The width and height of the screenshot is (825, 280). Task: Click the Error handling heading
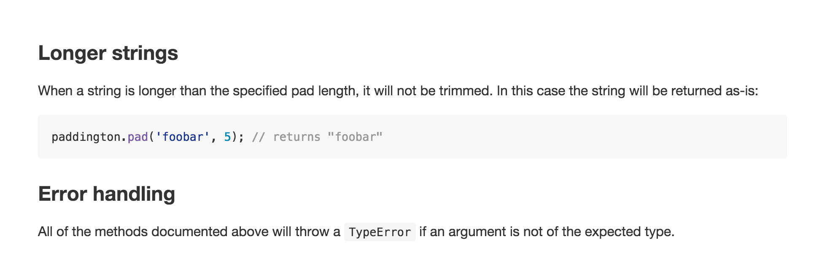tap(106, 194)
